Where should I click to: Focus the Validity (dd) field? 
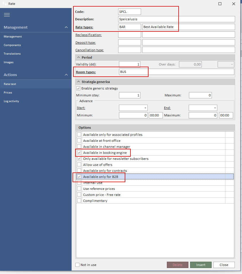130,64
